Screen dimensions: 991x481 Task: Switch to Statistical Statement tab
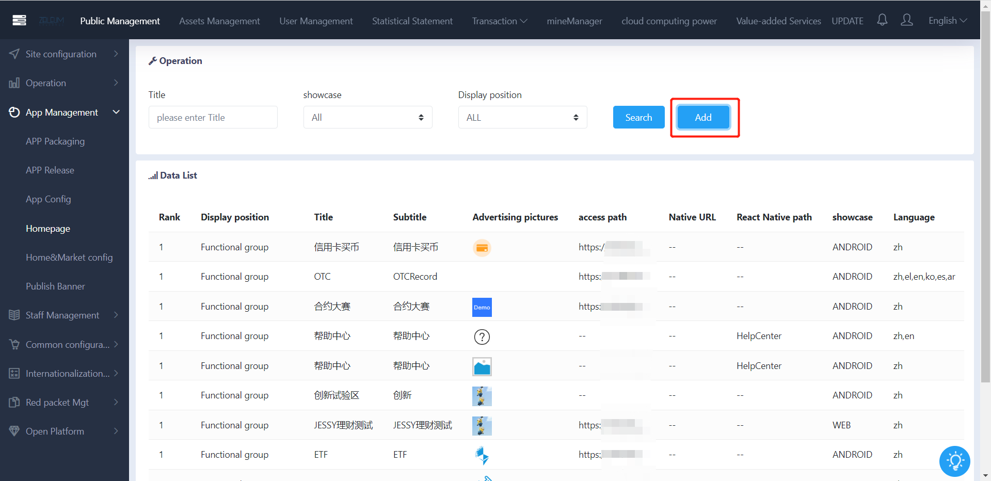pos(412,21)
